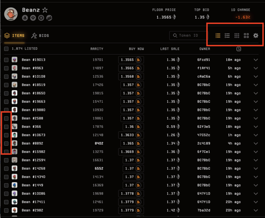Check the box for Bean #10673

(x=6, y=135)
